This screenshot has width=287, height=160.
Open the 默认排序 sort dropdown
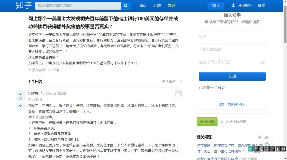point(171,81)
